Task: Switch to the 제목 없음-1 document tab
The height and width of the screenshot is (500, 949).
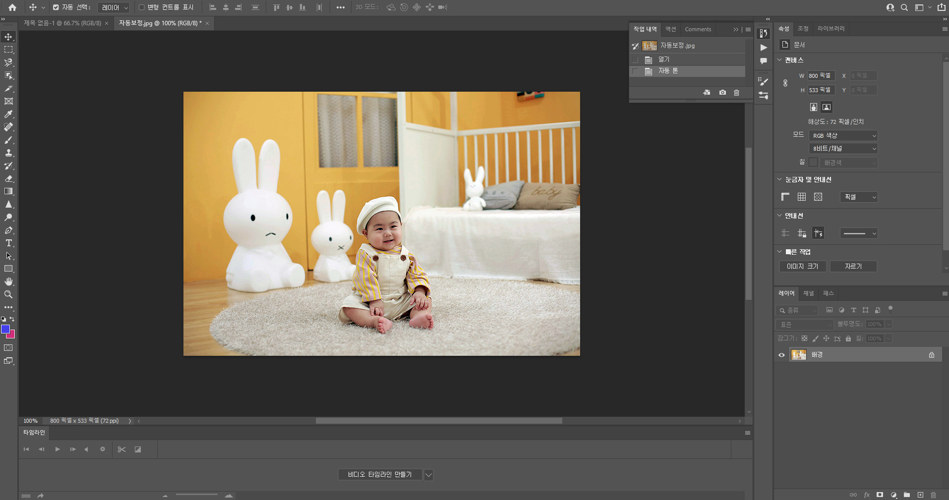Action: pos(62,23)
